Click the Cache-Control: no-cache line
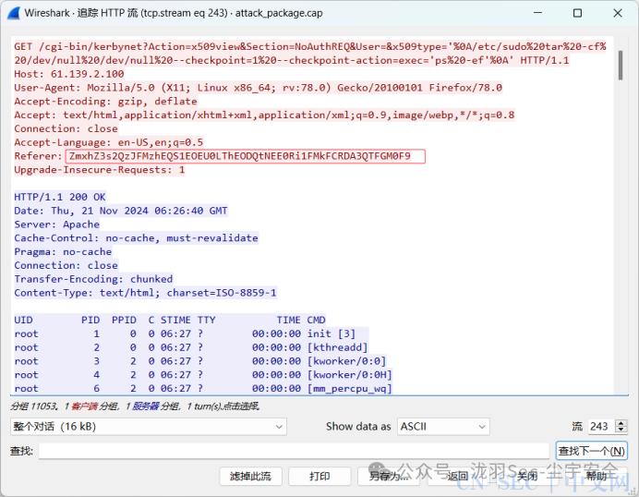 point(136,238)
